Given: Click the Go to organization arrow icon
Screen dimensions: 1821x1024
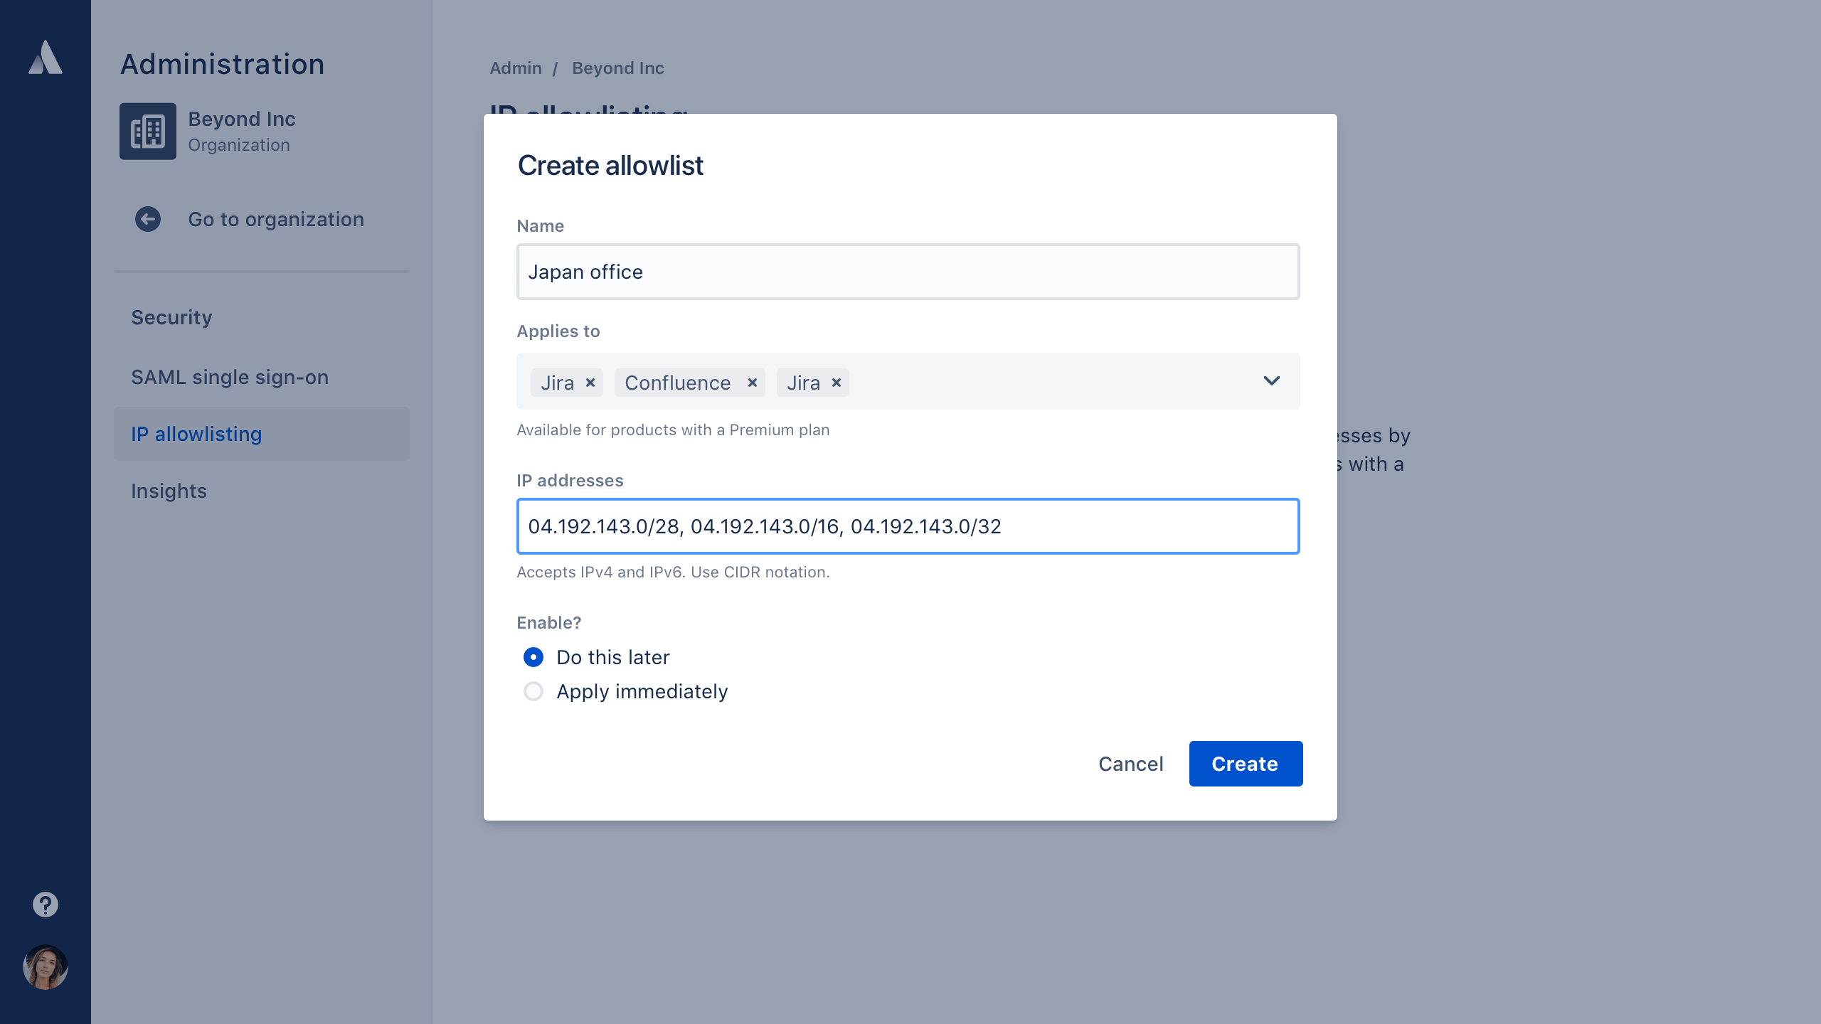Looking at the screenshot, I should coord(147,219).
